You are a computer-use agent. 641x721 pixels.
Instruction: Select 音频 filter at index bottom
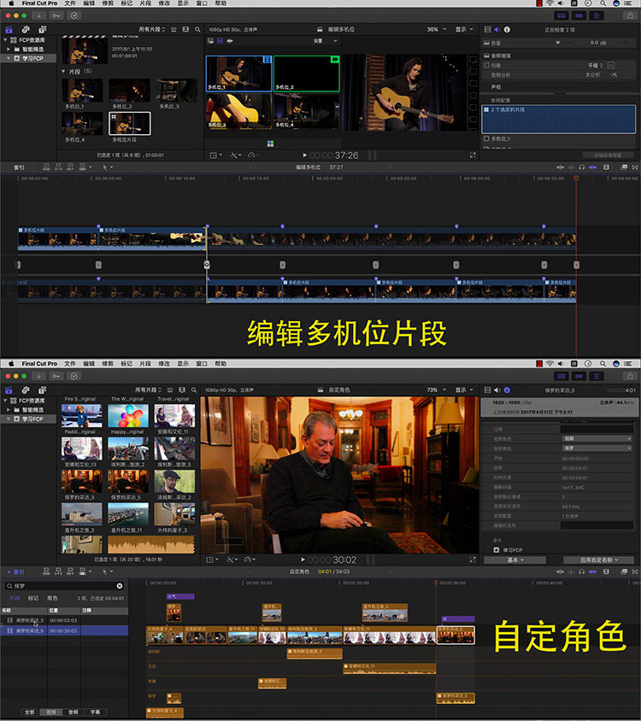click(74, 712)
